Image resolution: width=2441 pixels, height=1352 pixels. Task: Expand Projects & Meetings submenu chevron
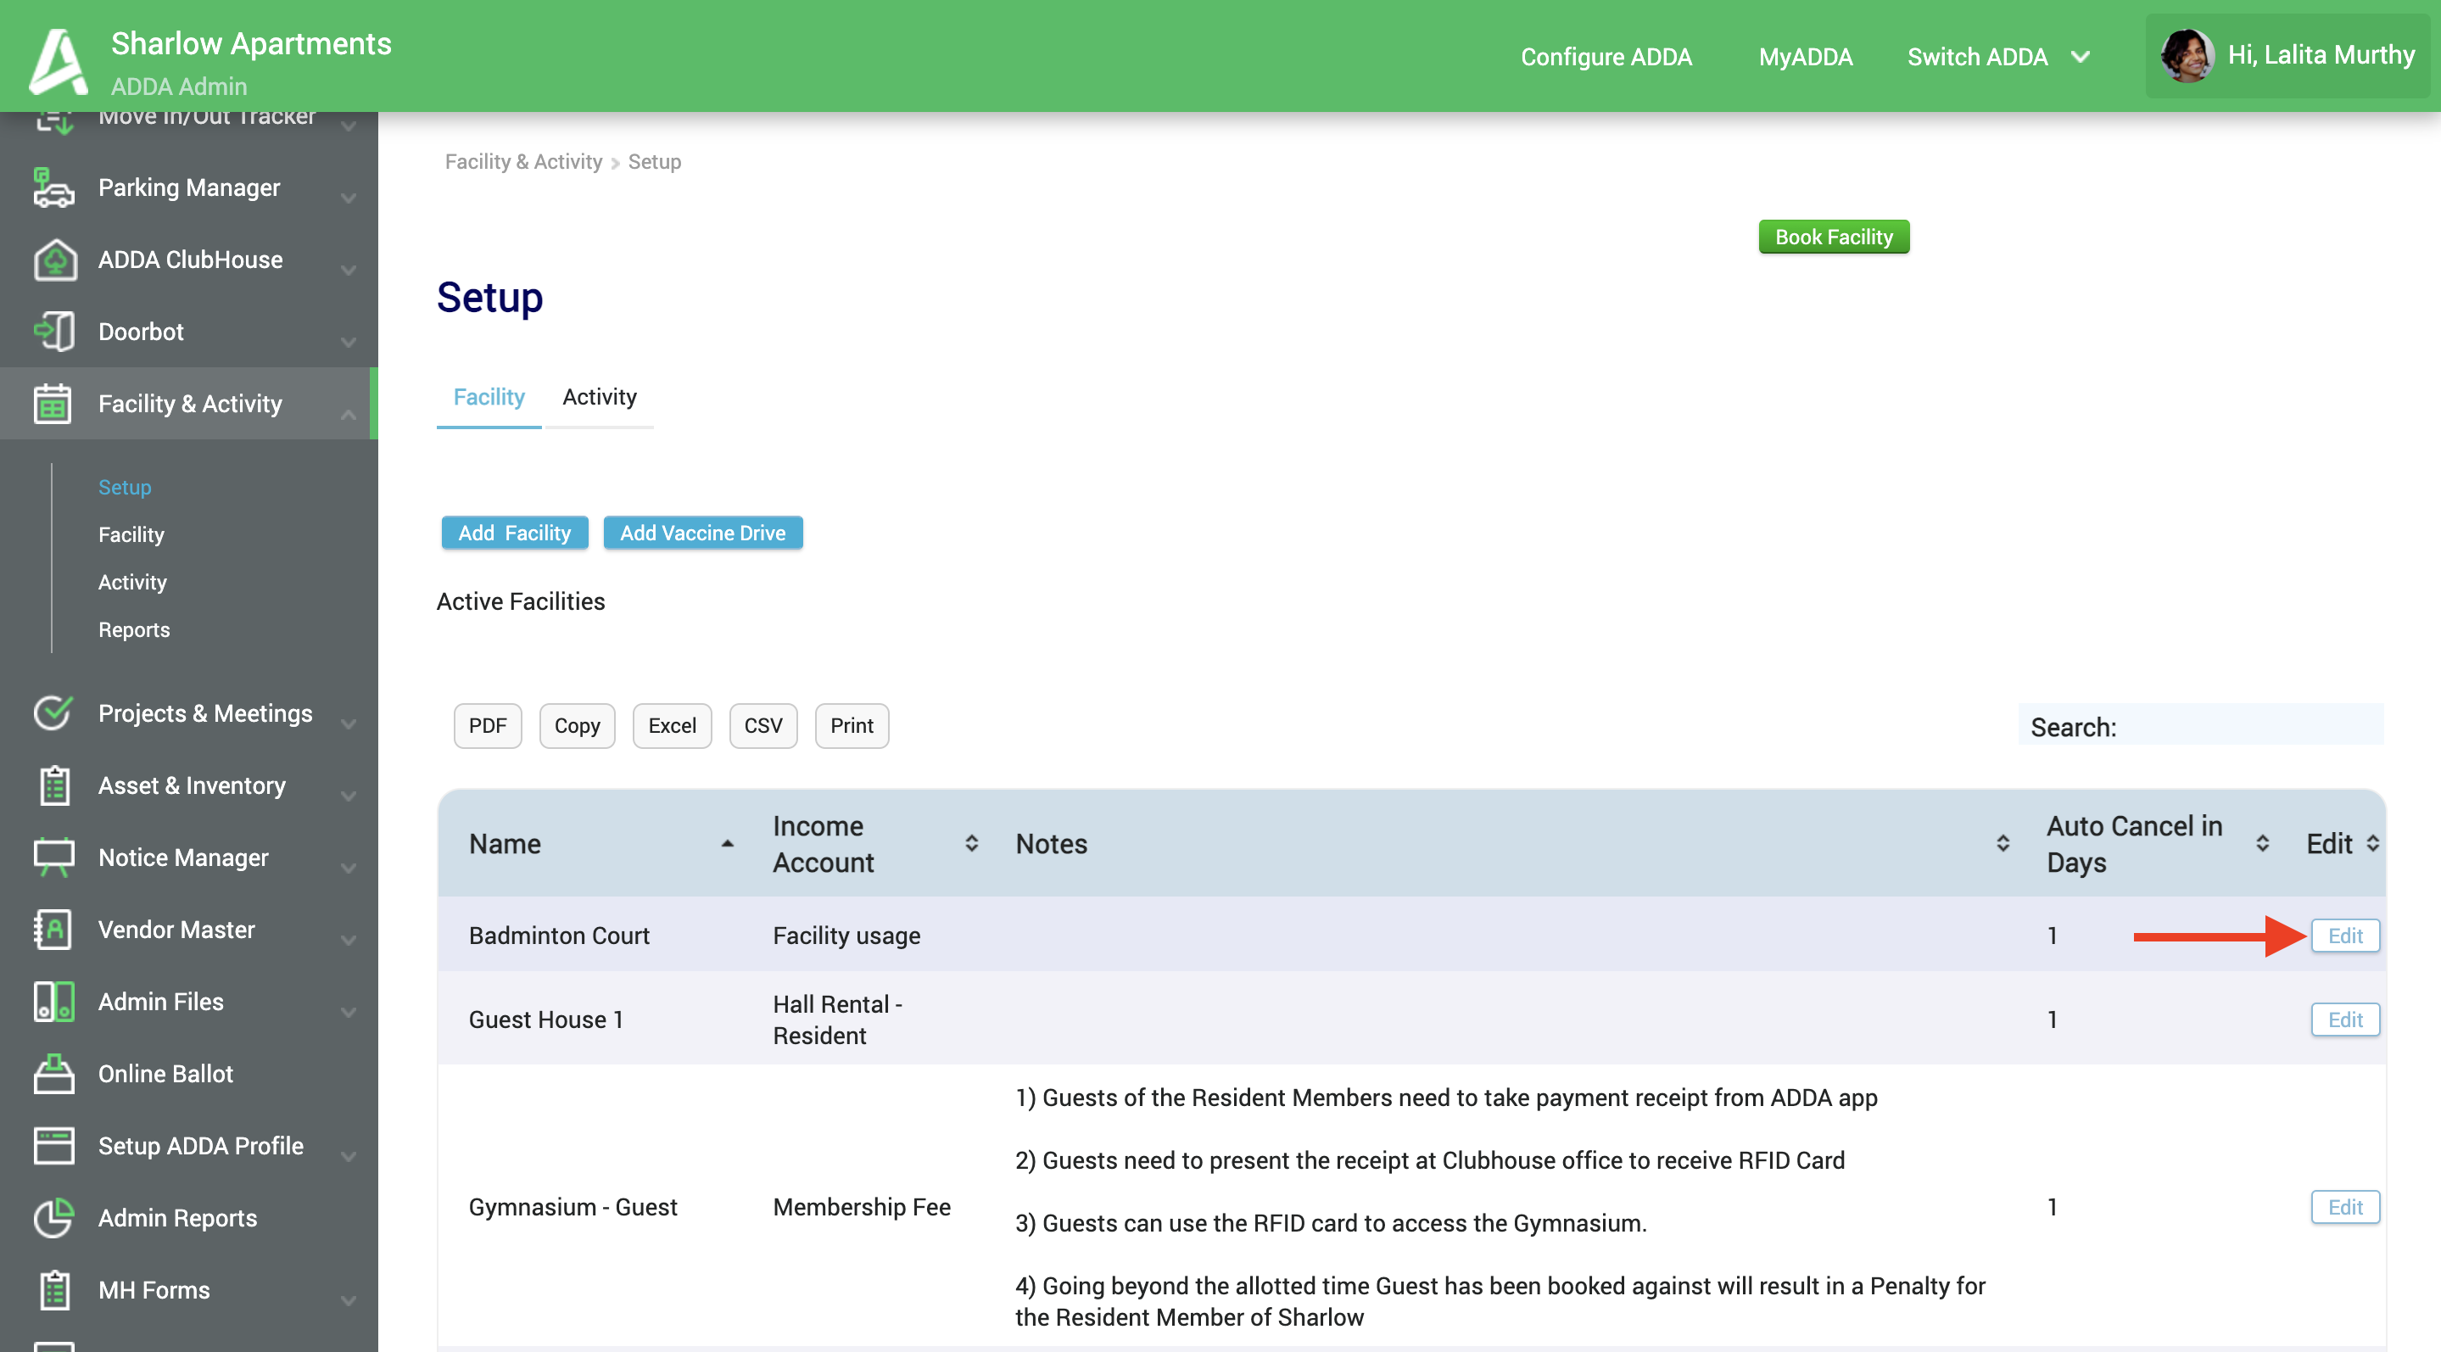pos(349,723)
